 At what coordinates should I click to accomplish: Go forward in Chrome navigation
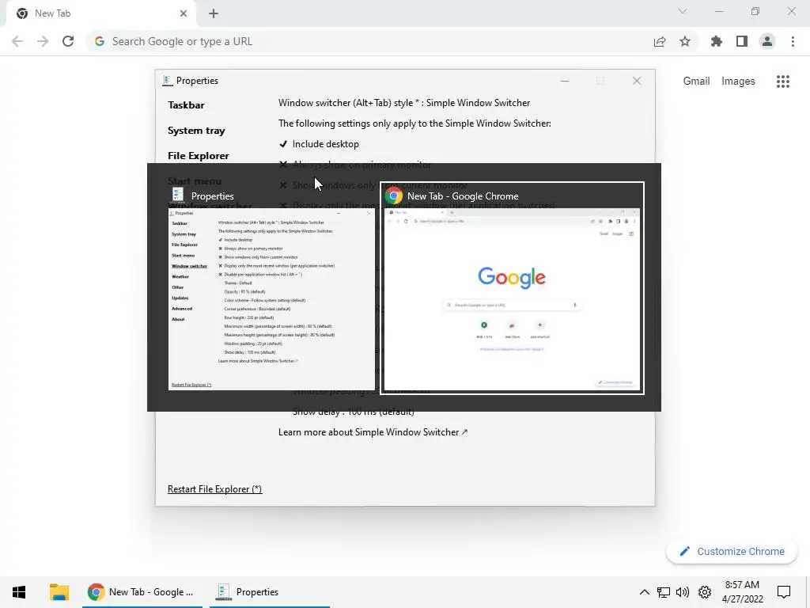(43, 41)
